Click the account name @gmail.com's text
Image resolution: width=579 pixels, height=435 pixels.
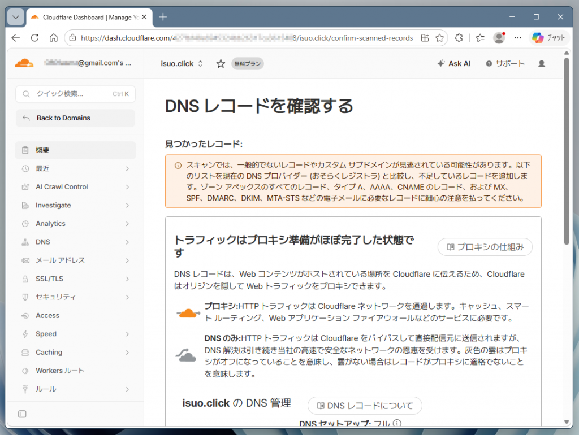click(x=88, y=63)
